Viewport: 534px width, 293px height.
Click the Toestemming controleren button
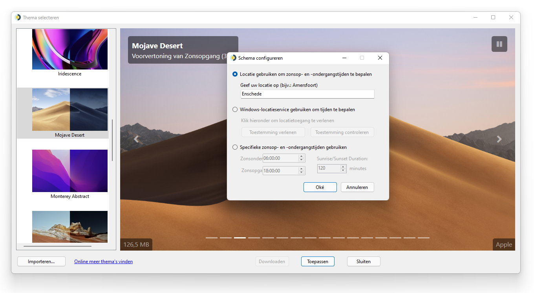tap(342, 132)
